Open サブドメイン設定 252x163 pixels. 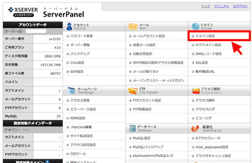click(208, 45)
